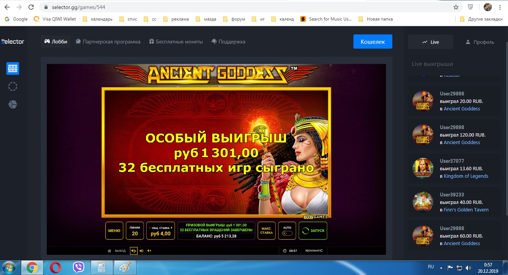Viewport: 508px width, 275px height.
Task: Open the dice games section in the sidebar
Action: [12, 104]
